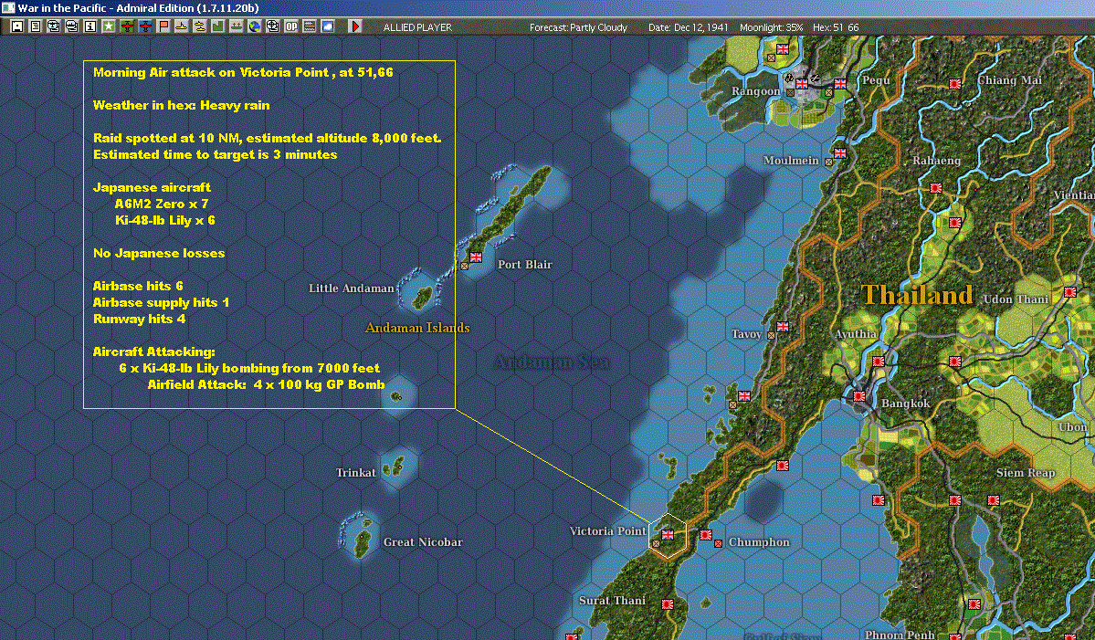Select the British flag near Pegu
The height and width of the screenshot is (640, 1095).
tap(840, 84)
